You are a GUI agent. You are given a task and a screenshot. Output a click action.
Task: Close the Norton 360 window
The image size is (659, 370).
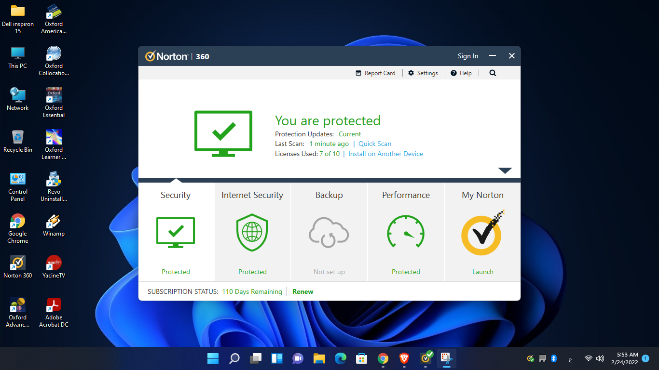click(512, 56)
